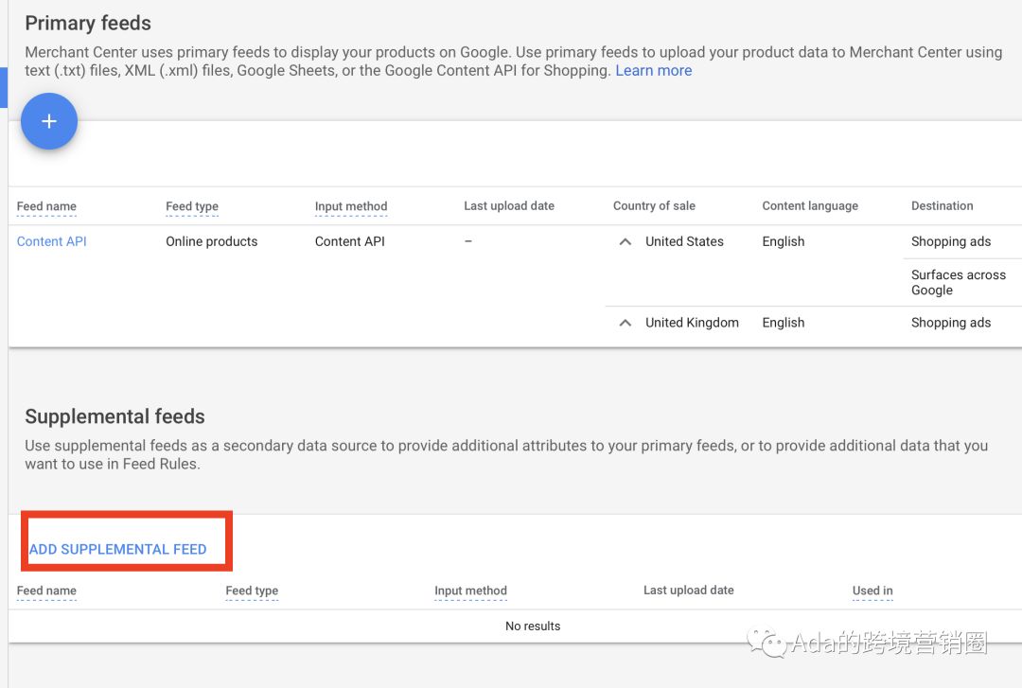Click primary Feed type column header
Image resolution: width=1022 pixels, height=688 pixels.
[192, 206]
